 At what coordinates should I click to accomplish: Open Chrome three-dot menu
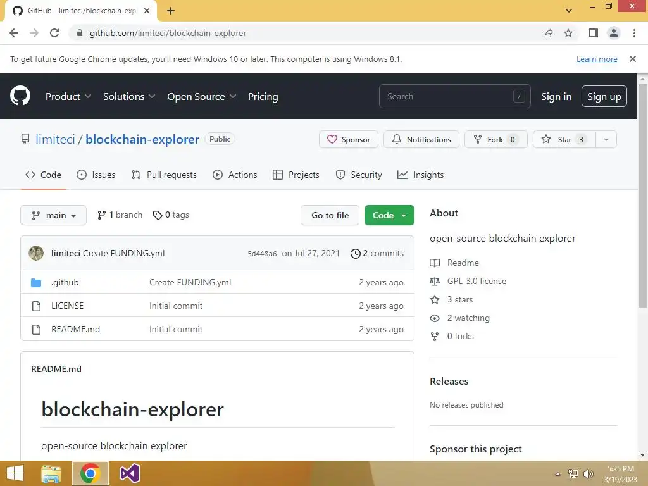coord(634,33)
